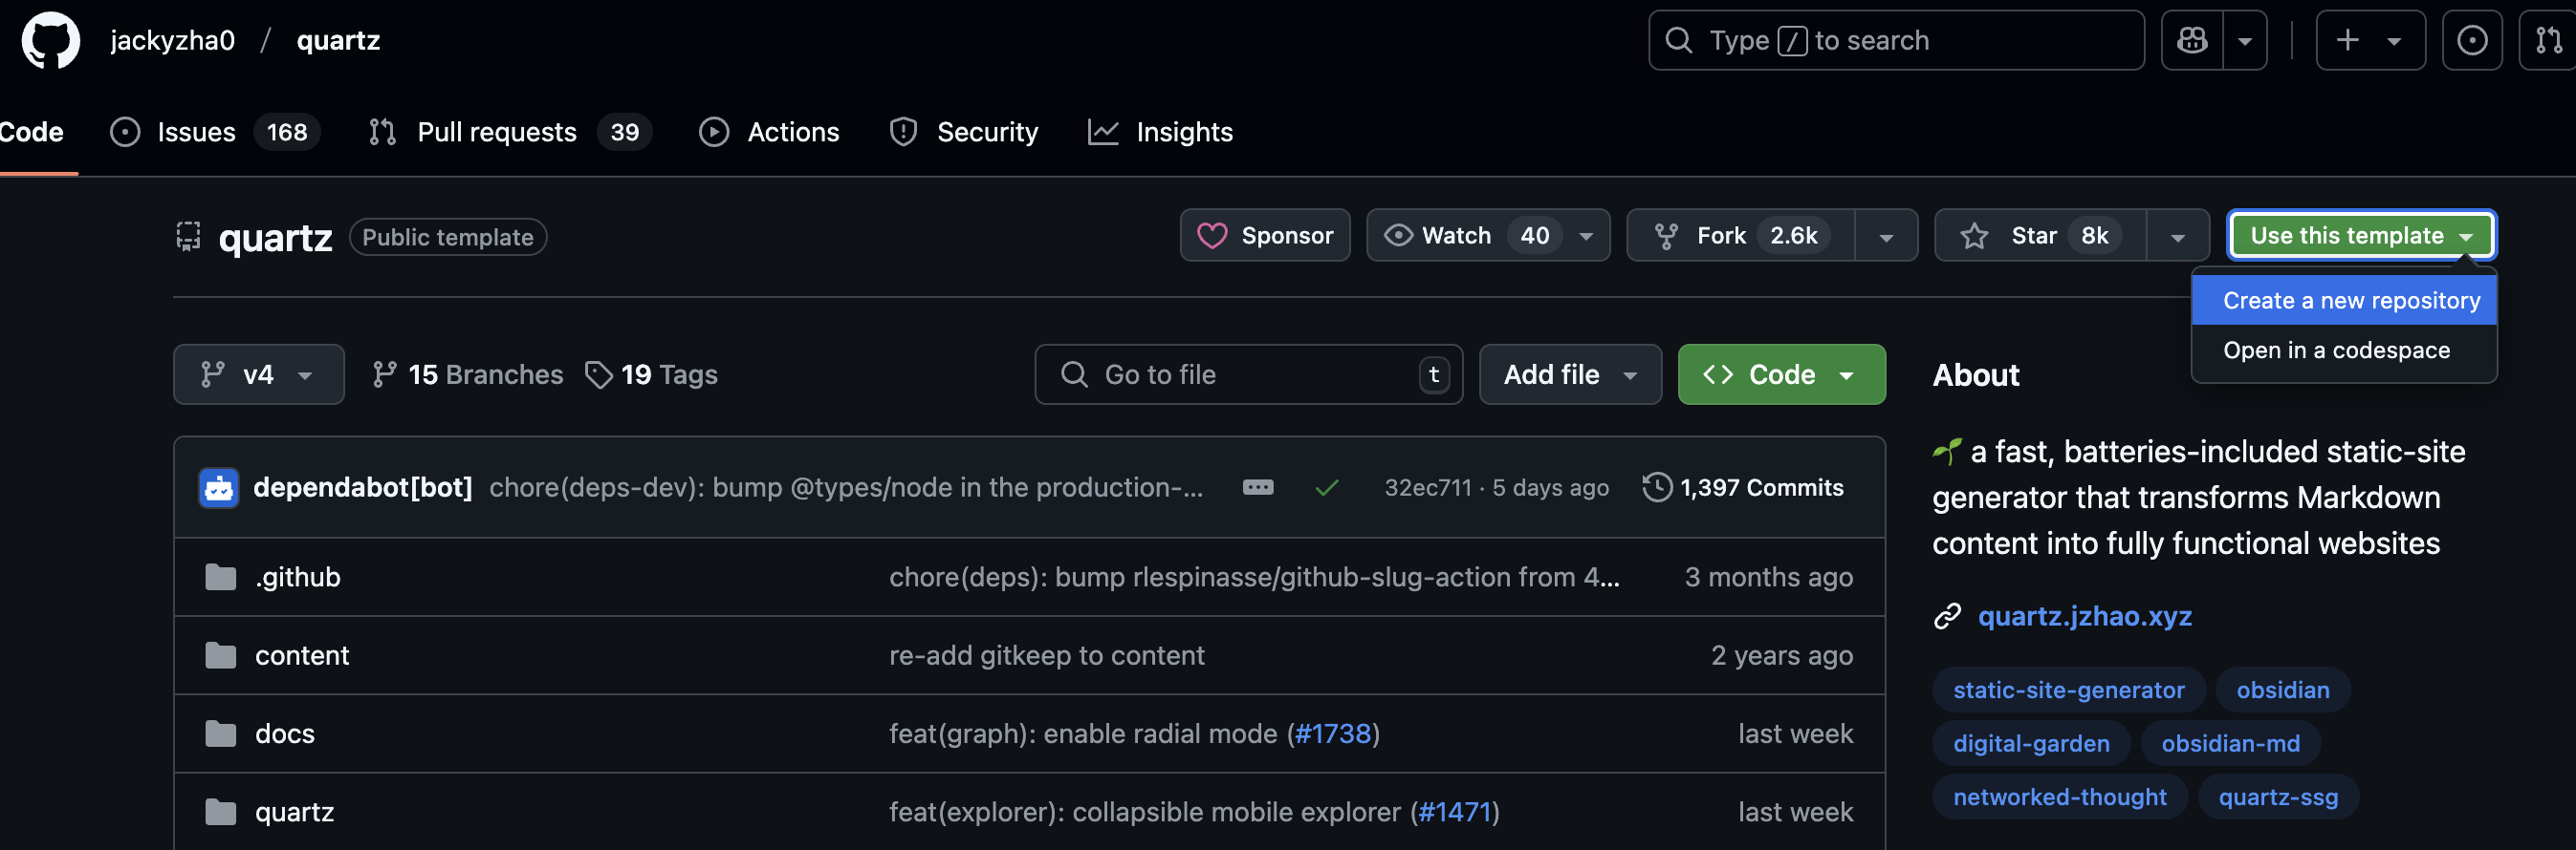Open the create new plus menu
2576x850 pixels.
[2370, 41]
